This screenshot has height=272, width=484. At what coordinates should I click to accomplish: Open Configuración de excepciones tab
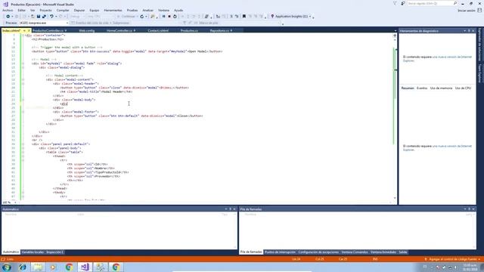point(318,252)
